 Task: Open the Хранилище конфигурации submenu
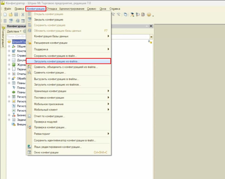pos(71,91)
